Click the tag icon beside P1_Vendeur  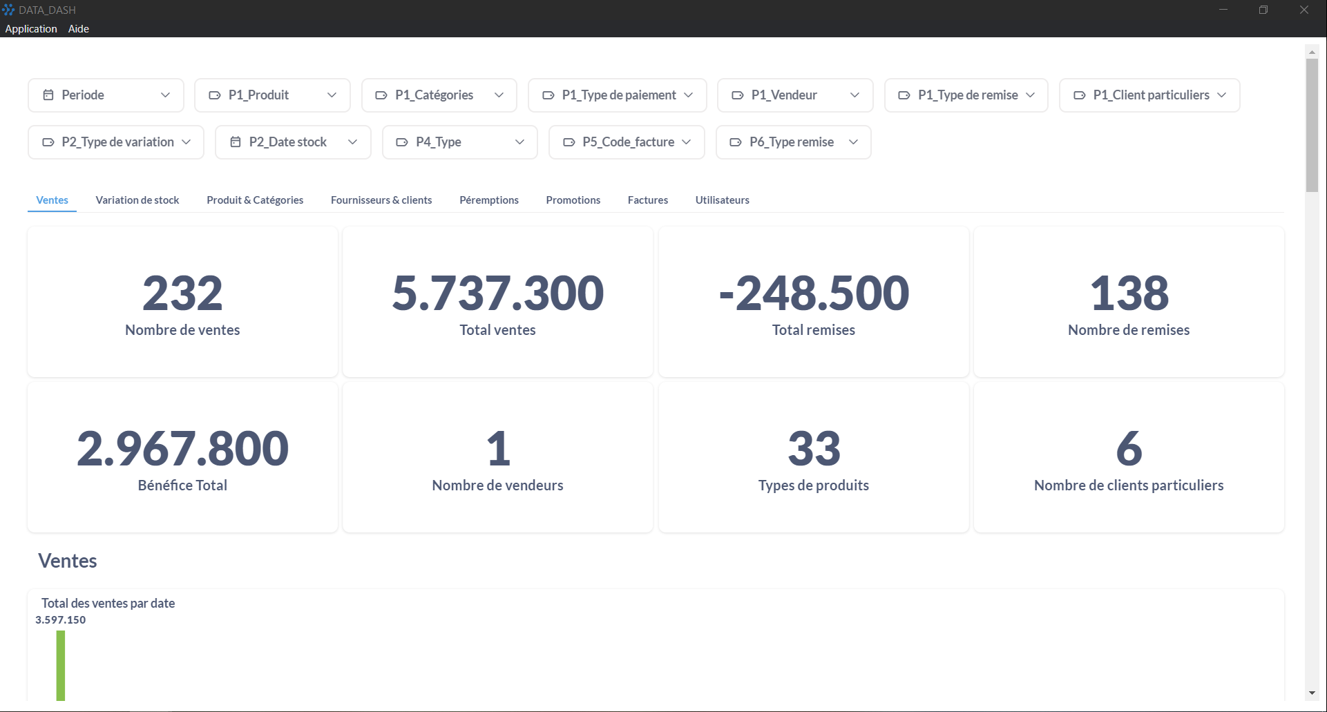pyautogui.click(x=738, y=95)
